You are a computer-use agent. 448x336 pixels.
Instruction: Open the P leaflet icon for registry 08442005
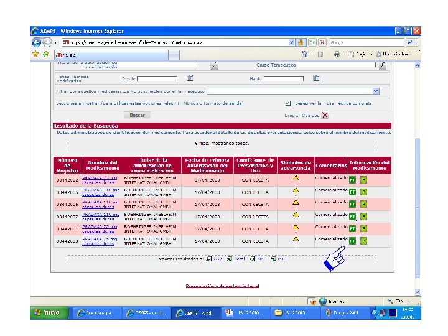click(363, 192)
